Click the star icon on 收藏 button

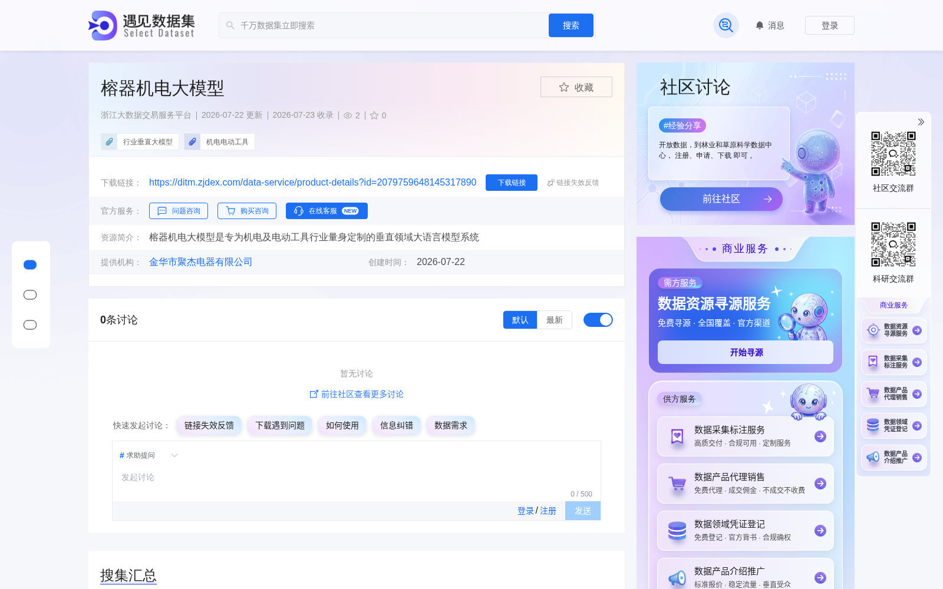564,87
